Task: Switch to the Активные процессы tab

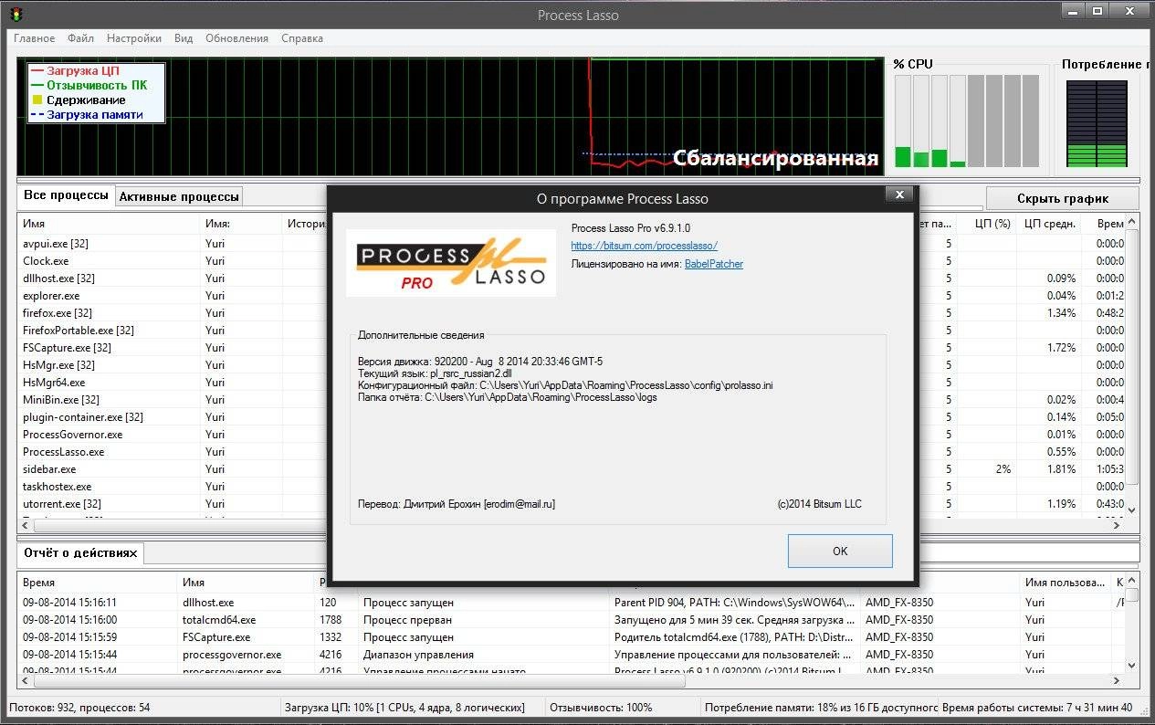Action: (179, 196)
